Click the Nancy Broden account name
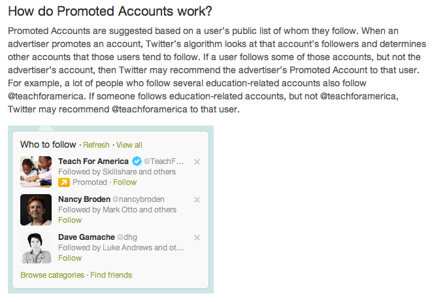This screenshot has height=302, width=432. (x=84, y=199)
